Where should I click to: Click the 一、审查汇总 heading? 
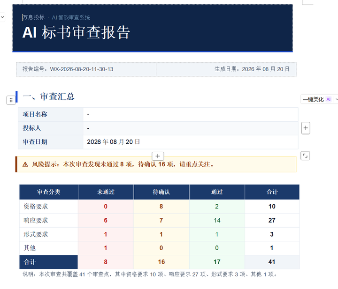pyautogui.click(x=49, y=96)
